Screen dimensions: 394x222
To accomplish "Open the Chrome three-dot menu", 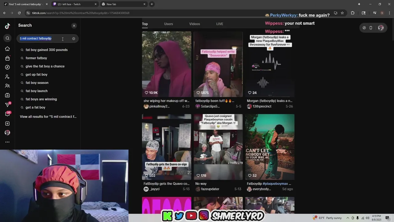I will pyautogui.click(x=389, y=13).
